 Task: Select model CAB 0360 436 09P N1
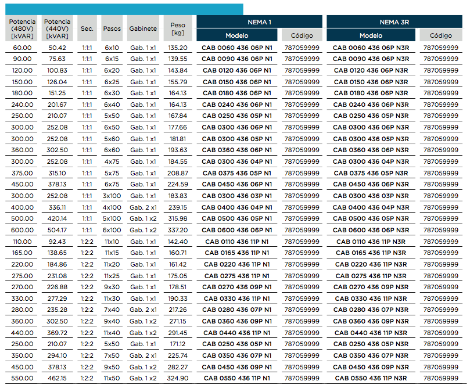tap(237, 321)
